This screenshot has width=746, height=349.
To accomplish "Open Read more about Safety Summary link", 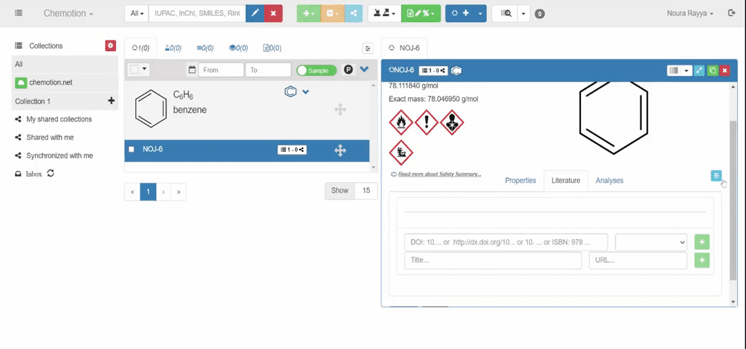I will [439, 174].
